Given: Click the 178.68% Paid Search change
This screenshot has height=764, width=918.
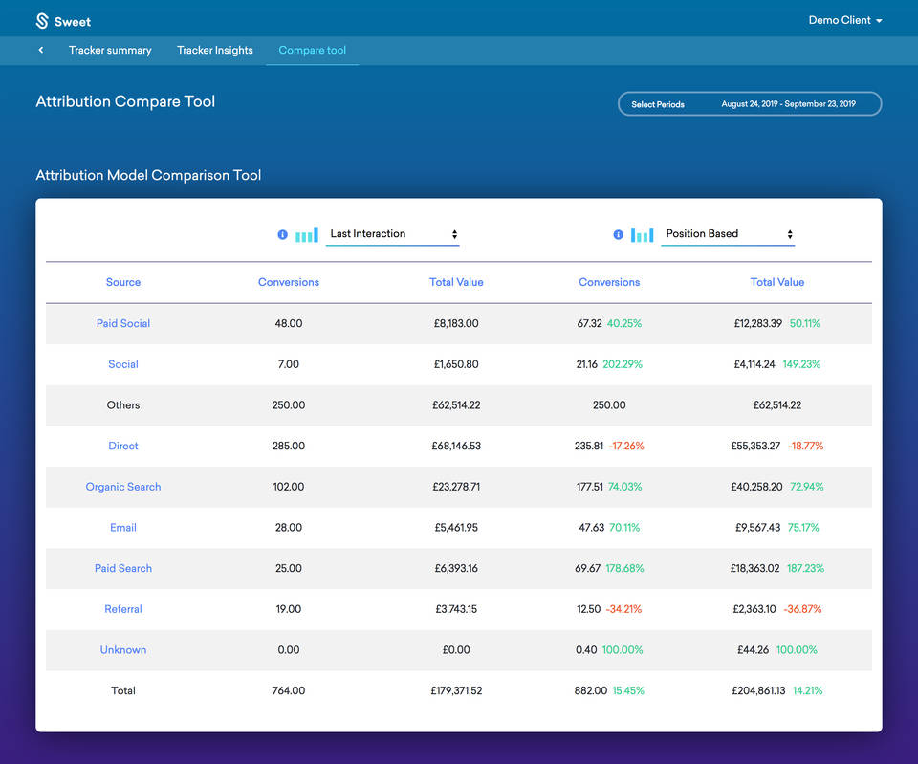Looking at the screenshot, I should [x=624, y=569].
